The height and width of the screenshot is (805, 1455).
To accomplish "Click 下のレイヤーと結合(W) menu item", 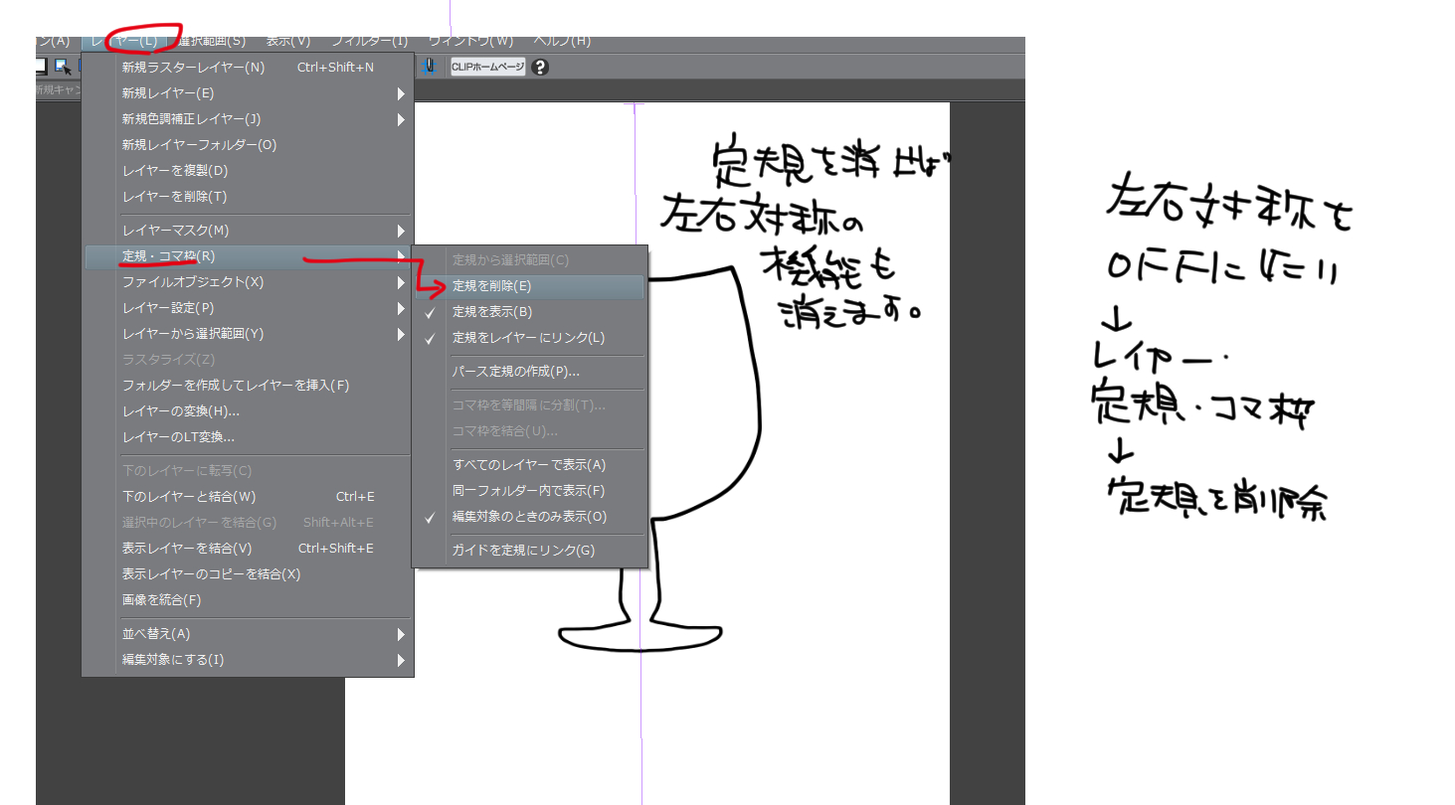I will [x=189, y=497].
